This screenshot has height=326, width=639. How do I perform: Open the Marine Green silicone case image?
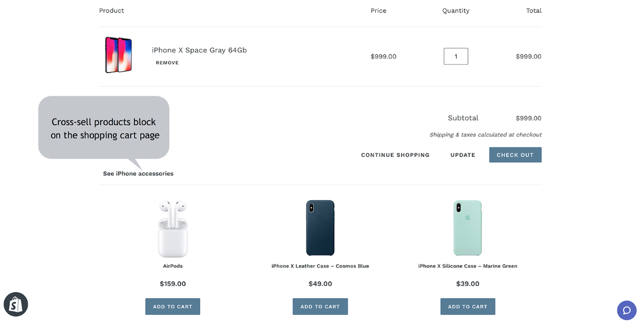click(x=468, y=228)
